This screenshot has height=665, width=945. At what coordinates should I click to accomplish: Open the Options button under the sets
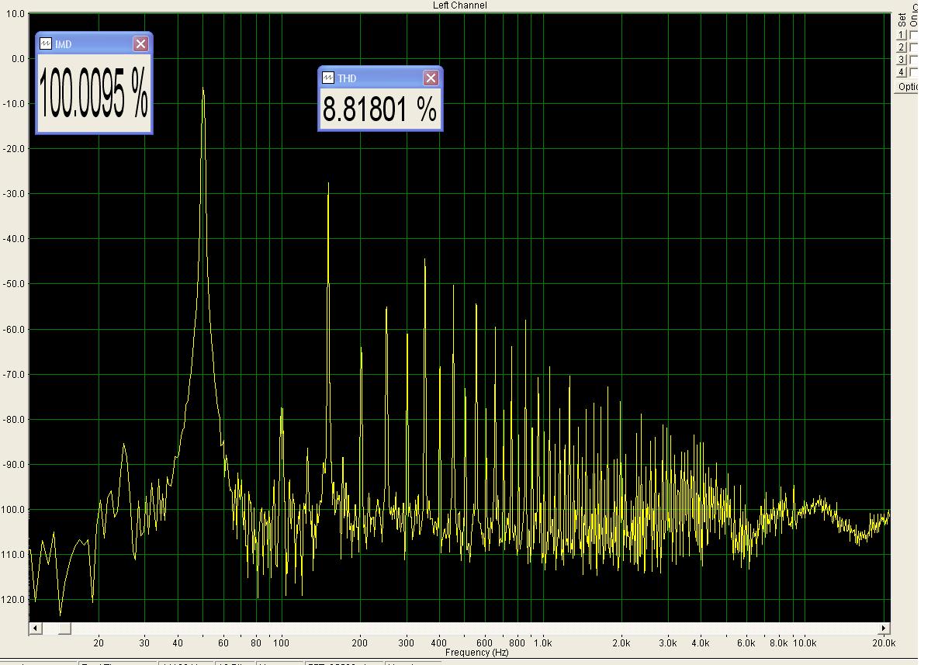(907, 87)
